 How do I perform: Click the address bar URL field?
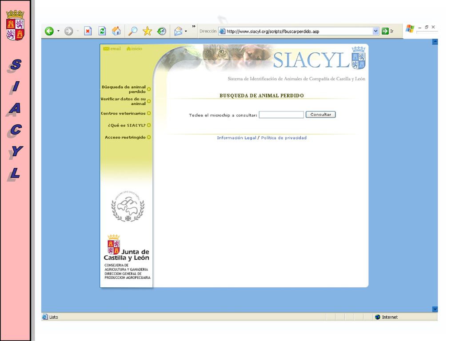coord(299,32)
